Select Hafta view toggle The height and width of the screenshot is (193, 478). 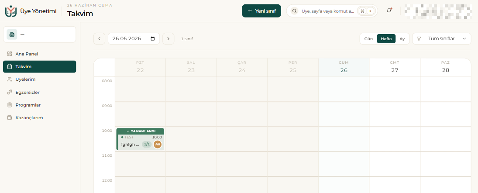[386, 39]
